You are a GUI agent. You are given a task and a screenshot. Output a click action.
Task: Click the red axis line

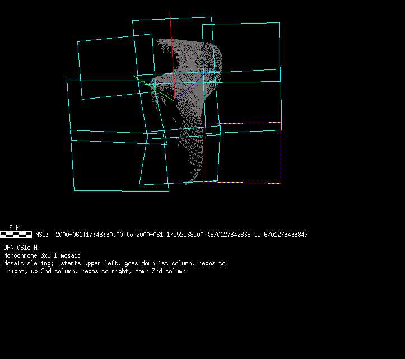[x=173, y=56]
